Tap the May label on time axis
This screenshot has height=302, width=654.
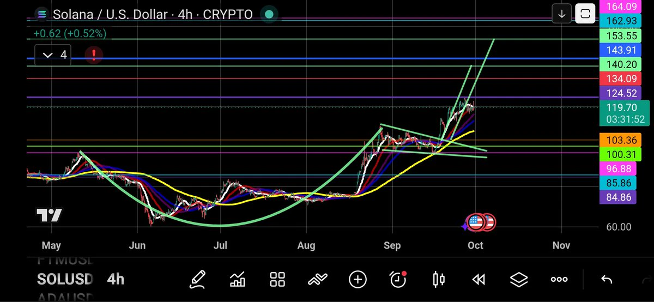point(51,245)
